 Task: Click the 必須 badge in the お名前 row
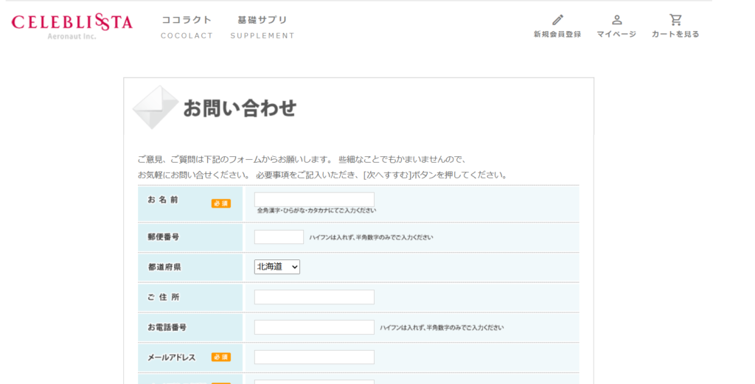point(221,203)
